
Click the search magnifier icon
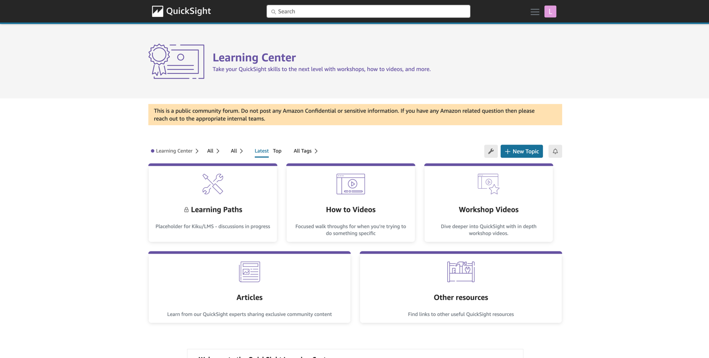click(273, 12)
